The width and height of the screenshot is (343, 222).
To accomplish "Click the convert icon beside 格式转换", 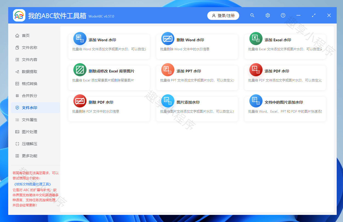I will pos(17,84).
